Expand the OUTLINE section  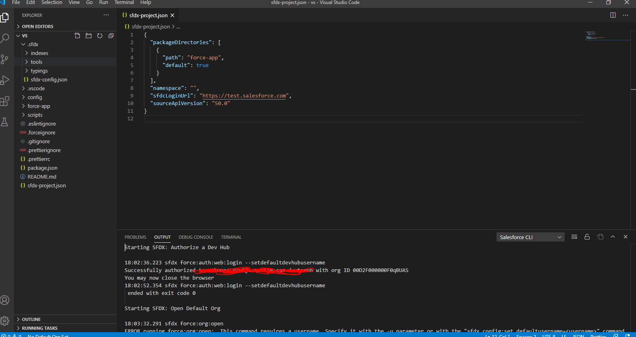(31, 319)
